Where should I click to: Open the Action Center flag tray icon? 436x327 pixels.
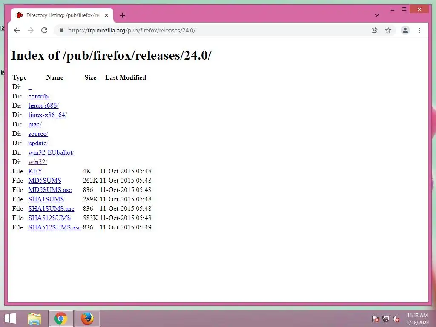coord(376,319)
